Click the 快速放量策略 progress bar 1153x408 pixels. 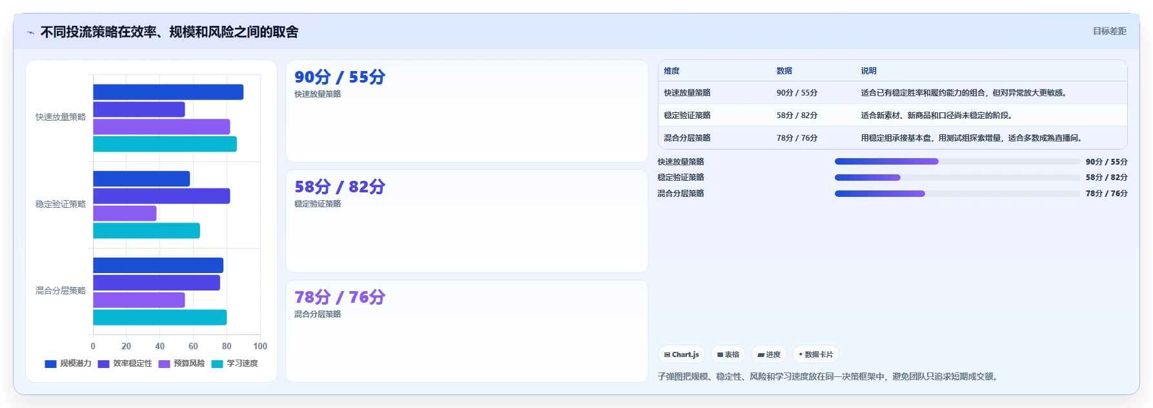[957, 161]
